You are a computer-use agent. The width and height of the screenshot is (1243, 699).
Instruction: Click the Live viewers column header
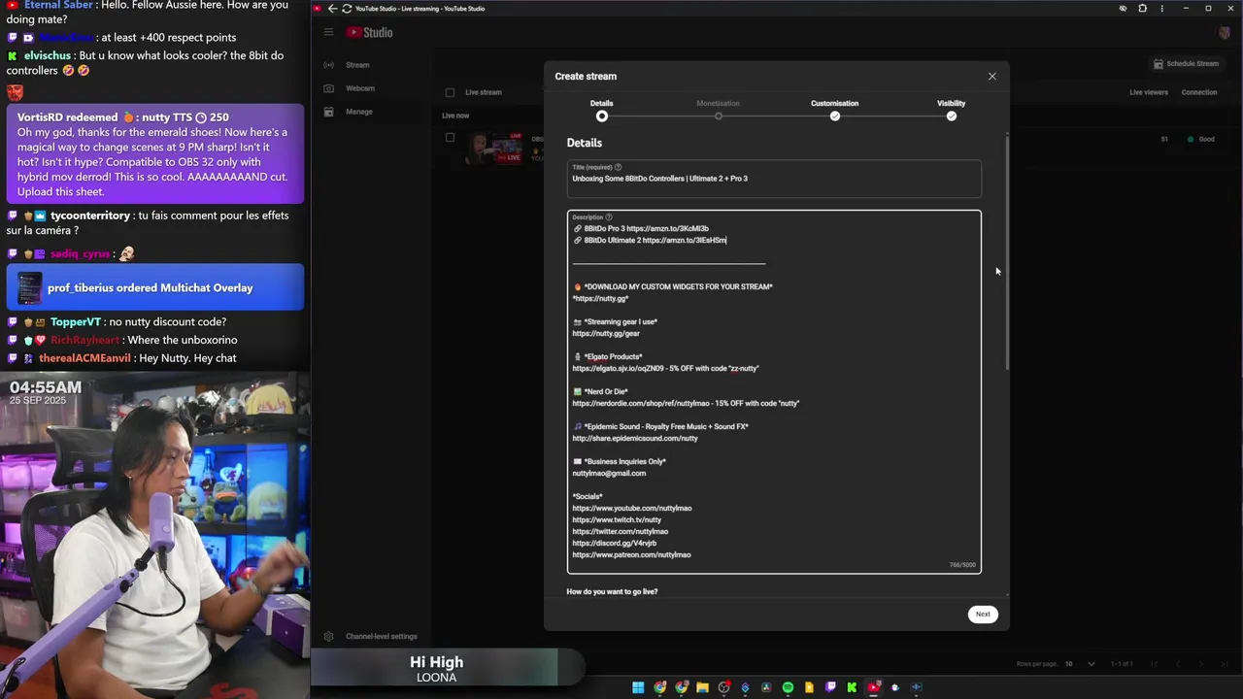tap(1149, 92)
